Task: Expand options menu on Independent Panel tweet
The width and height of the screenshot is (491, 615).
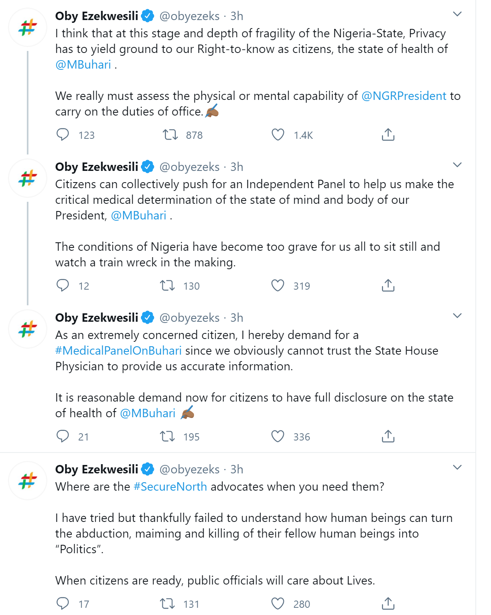Action: (x=457, y=165)
